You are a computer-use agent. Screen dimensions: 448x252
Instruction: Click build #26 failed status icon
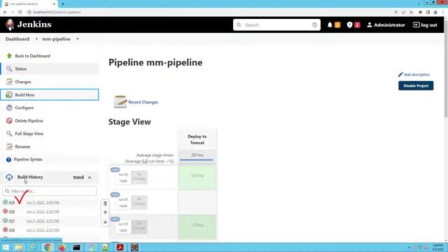tap(5, 230)
